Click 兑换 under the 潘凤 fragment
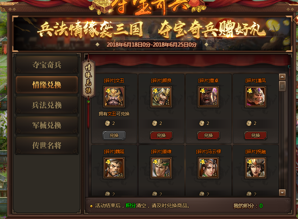 coord(256,136)
